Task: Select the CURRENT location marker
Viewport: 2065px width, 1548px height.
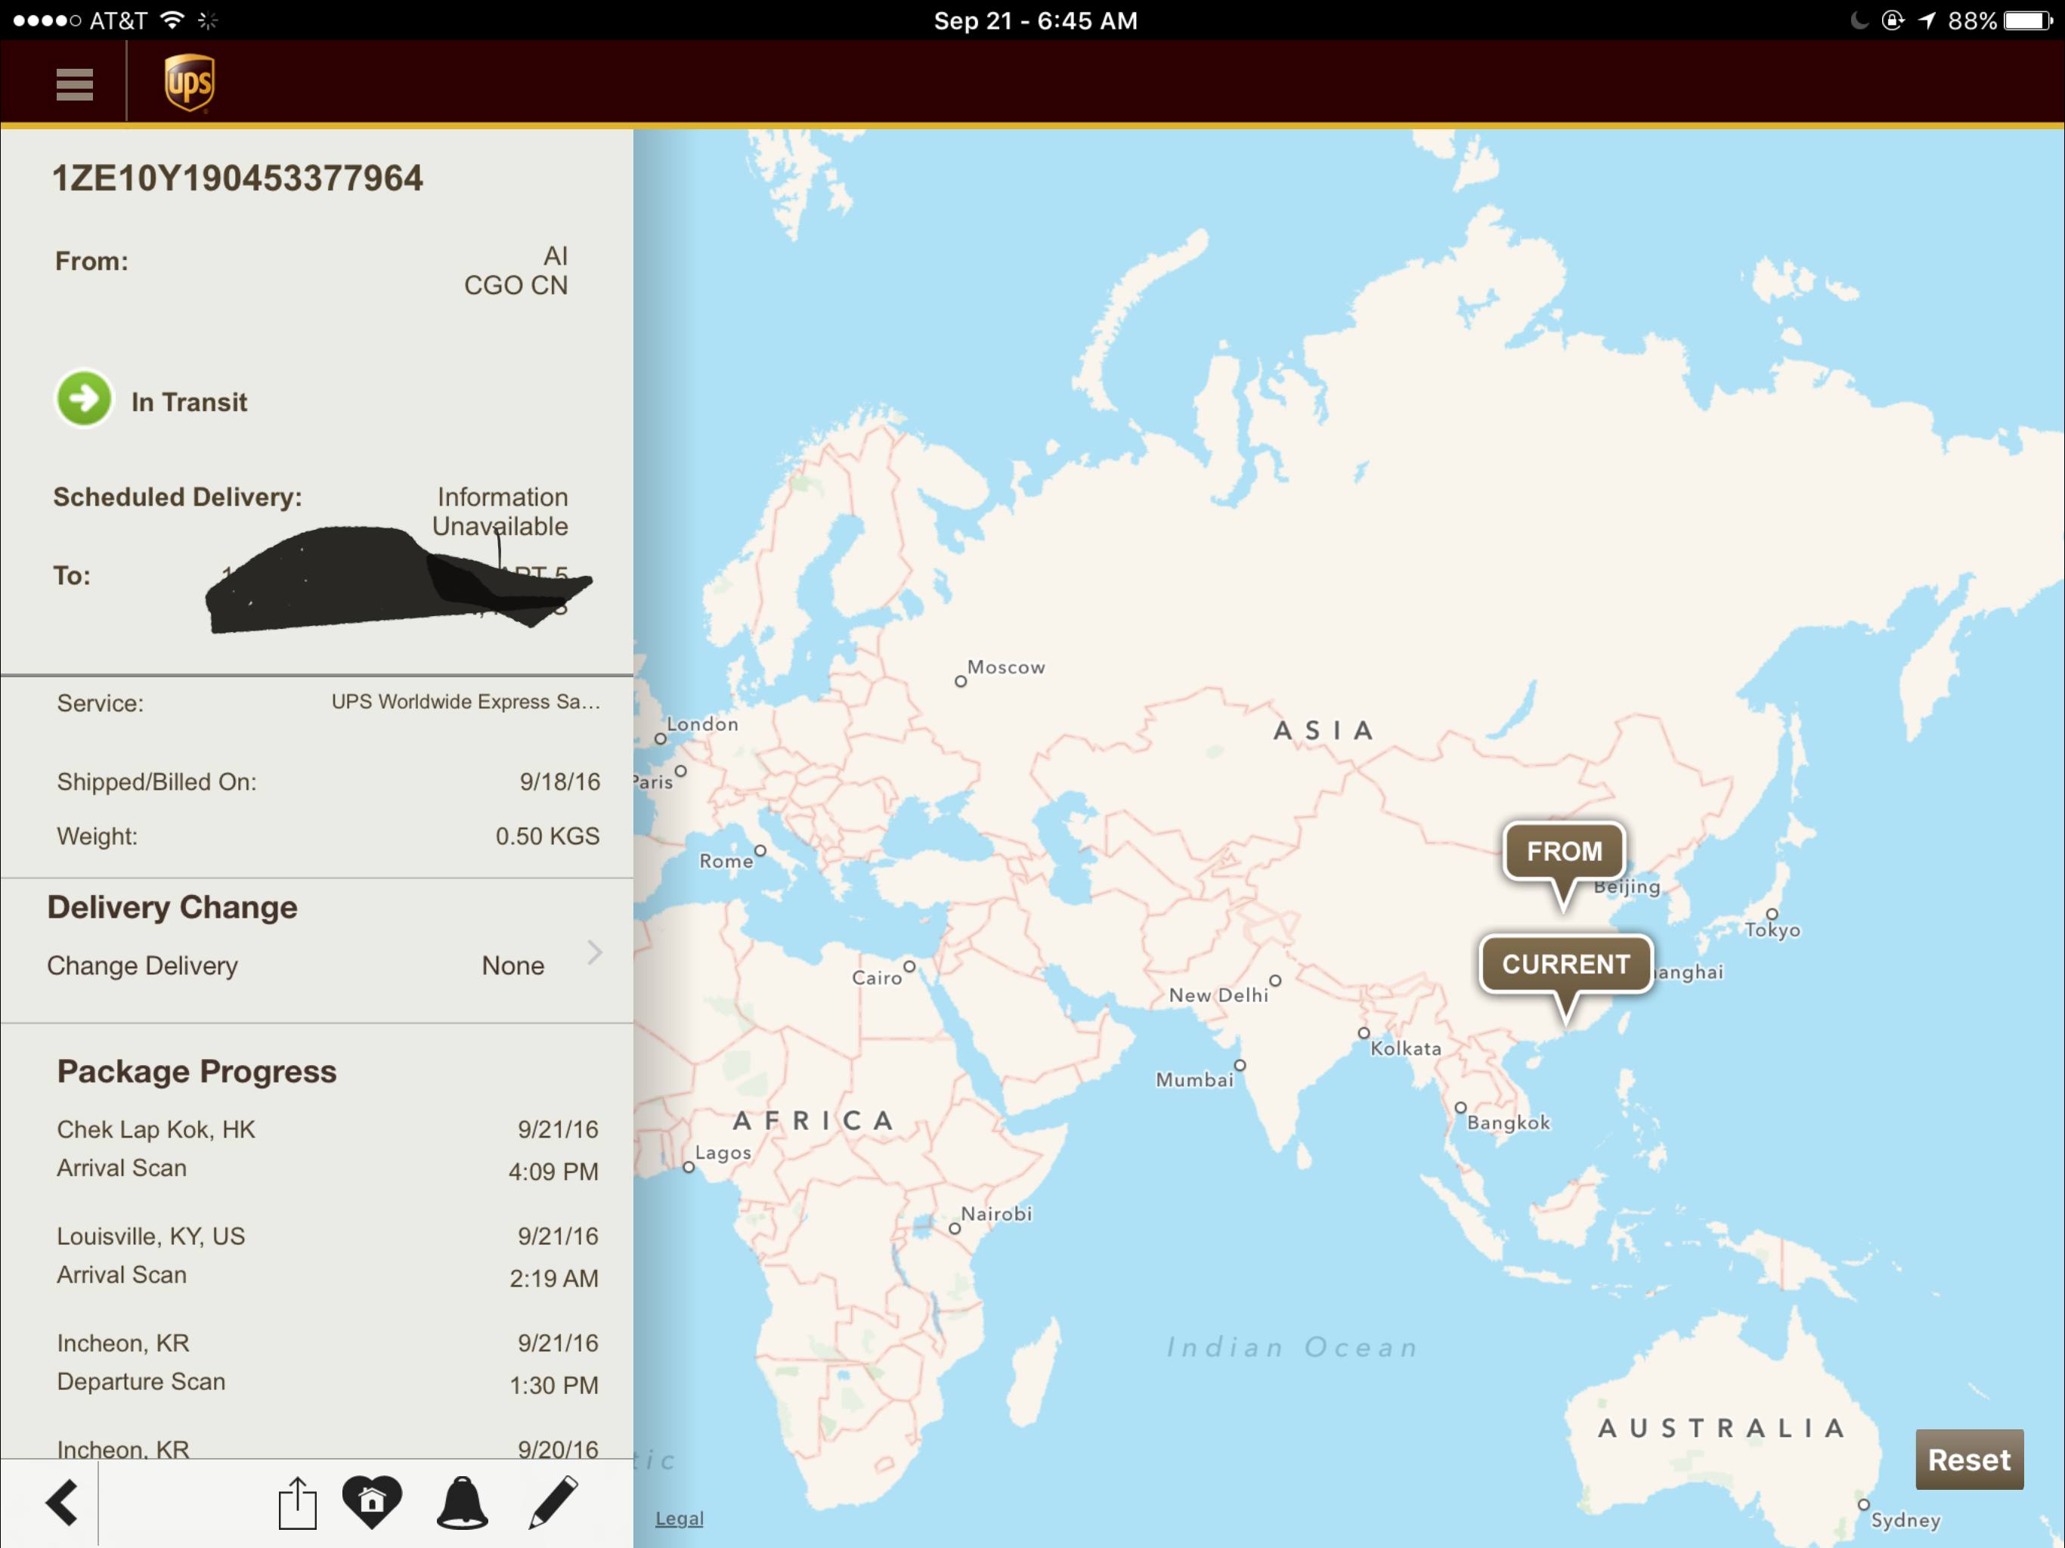Action: [1565, 964]
